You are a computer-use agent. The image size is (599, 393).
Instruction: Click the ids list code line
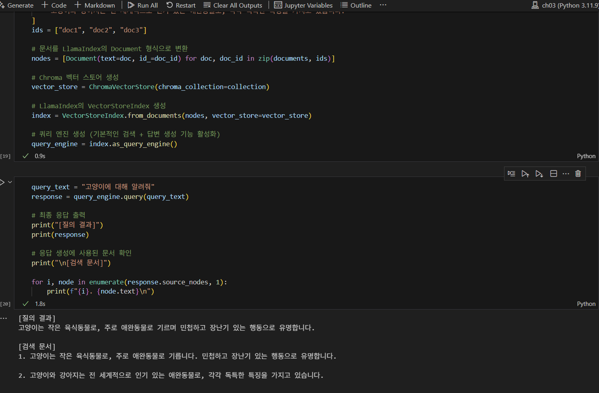click(89, 30)
